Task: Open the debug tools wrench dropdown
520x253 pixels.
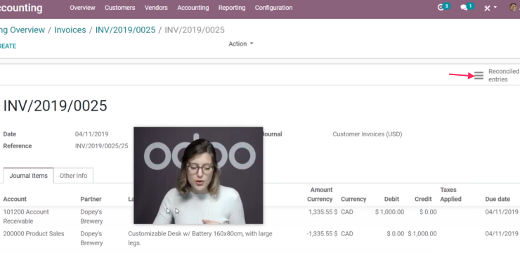Action: pos(490,8)
